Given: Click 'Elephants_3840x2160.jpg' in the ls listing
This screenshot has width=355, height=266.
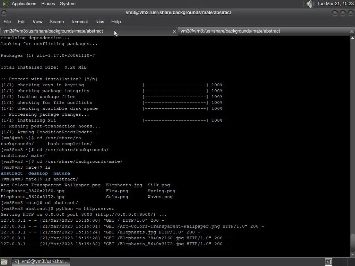Looking at the screenshot, I should [33, 191].
